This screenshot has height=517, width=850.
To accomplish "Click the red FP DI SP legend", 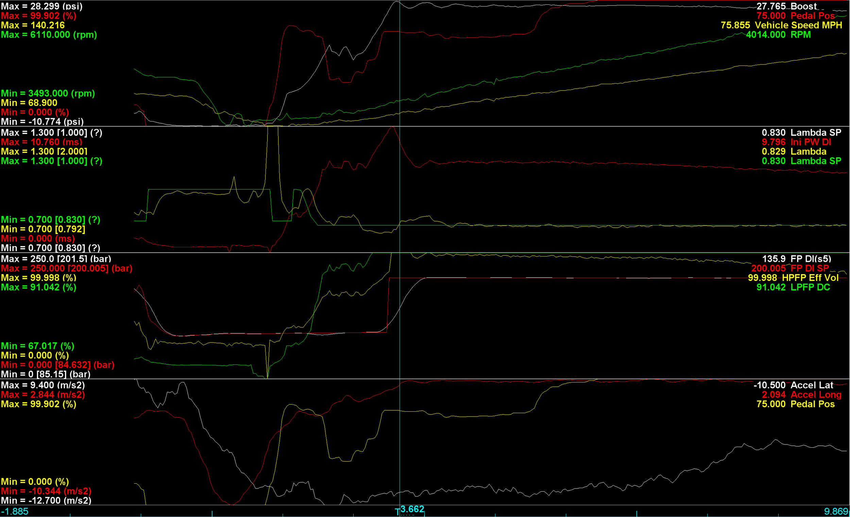I will (809, 268).
